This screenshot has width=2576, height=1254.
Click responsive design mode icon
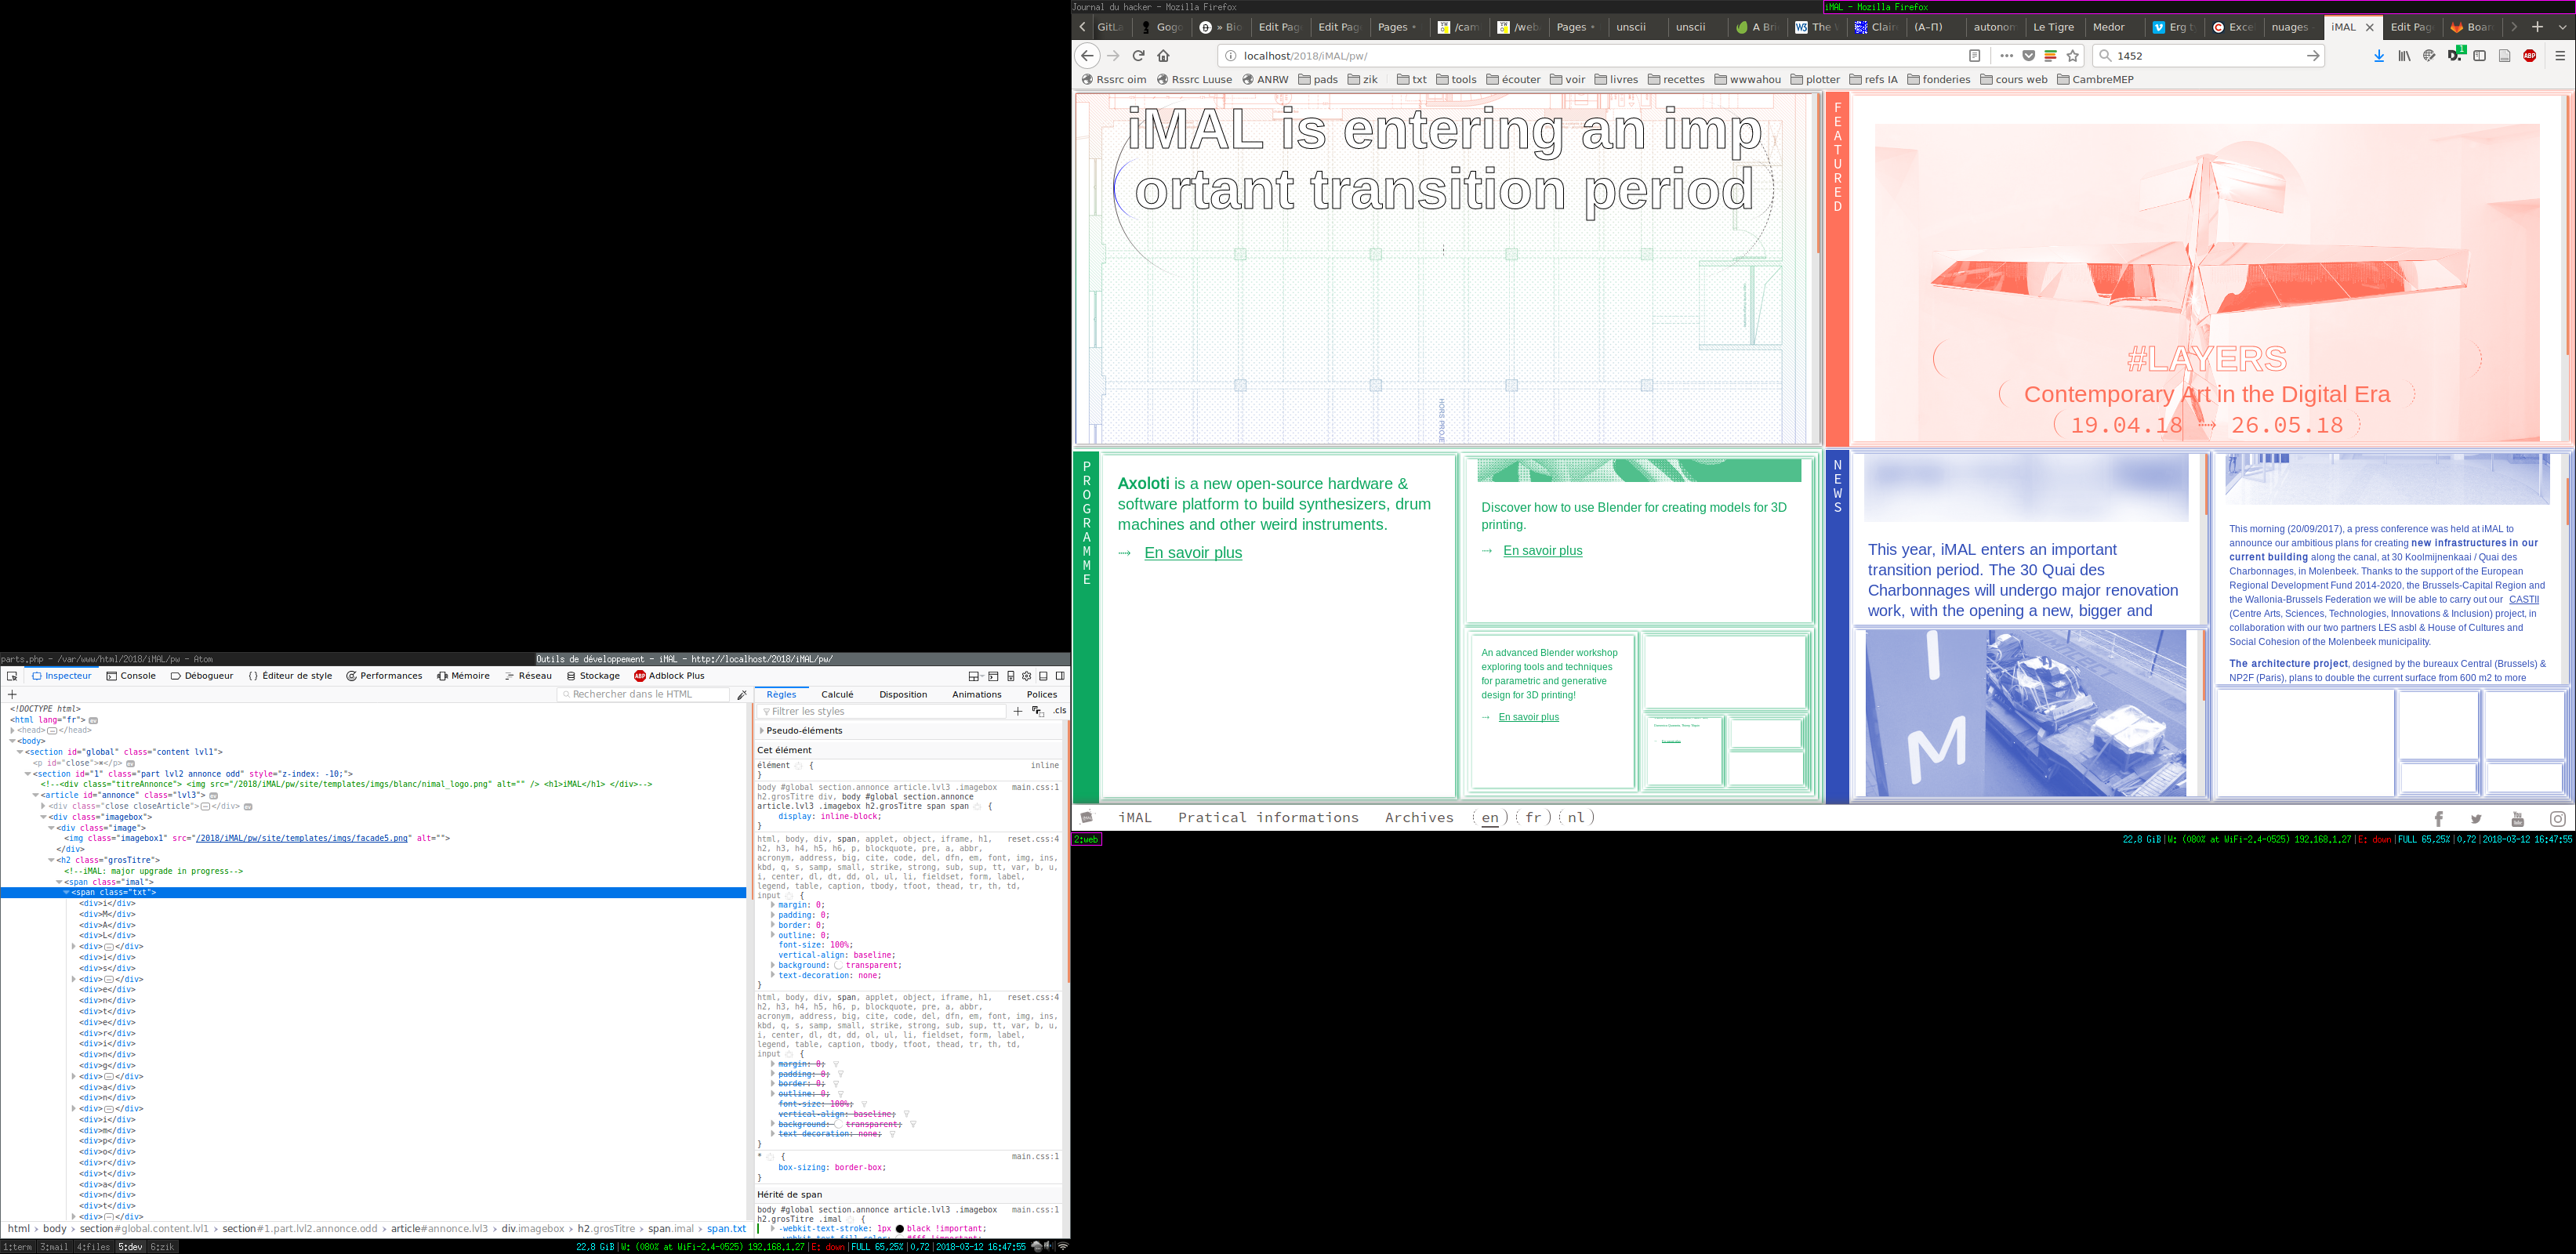[x=1010, y=676]
